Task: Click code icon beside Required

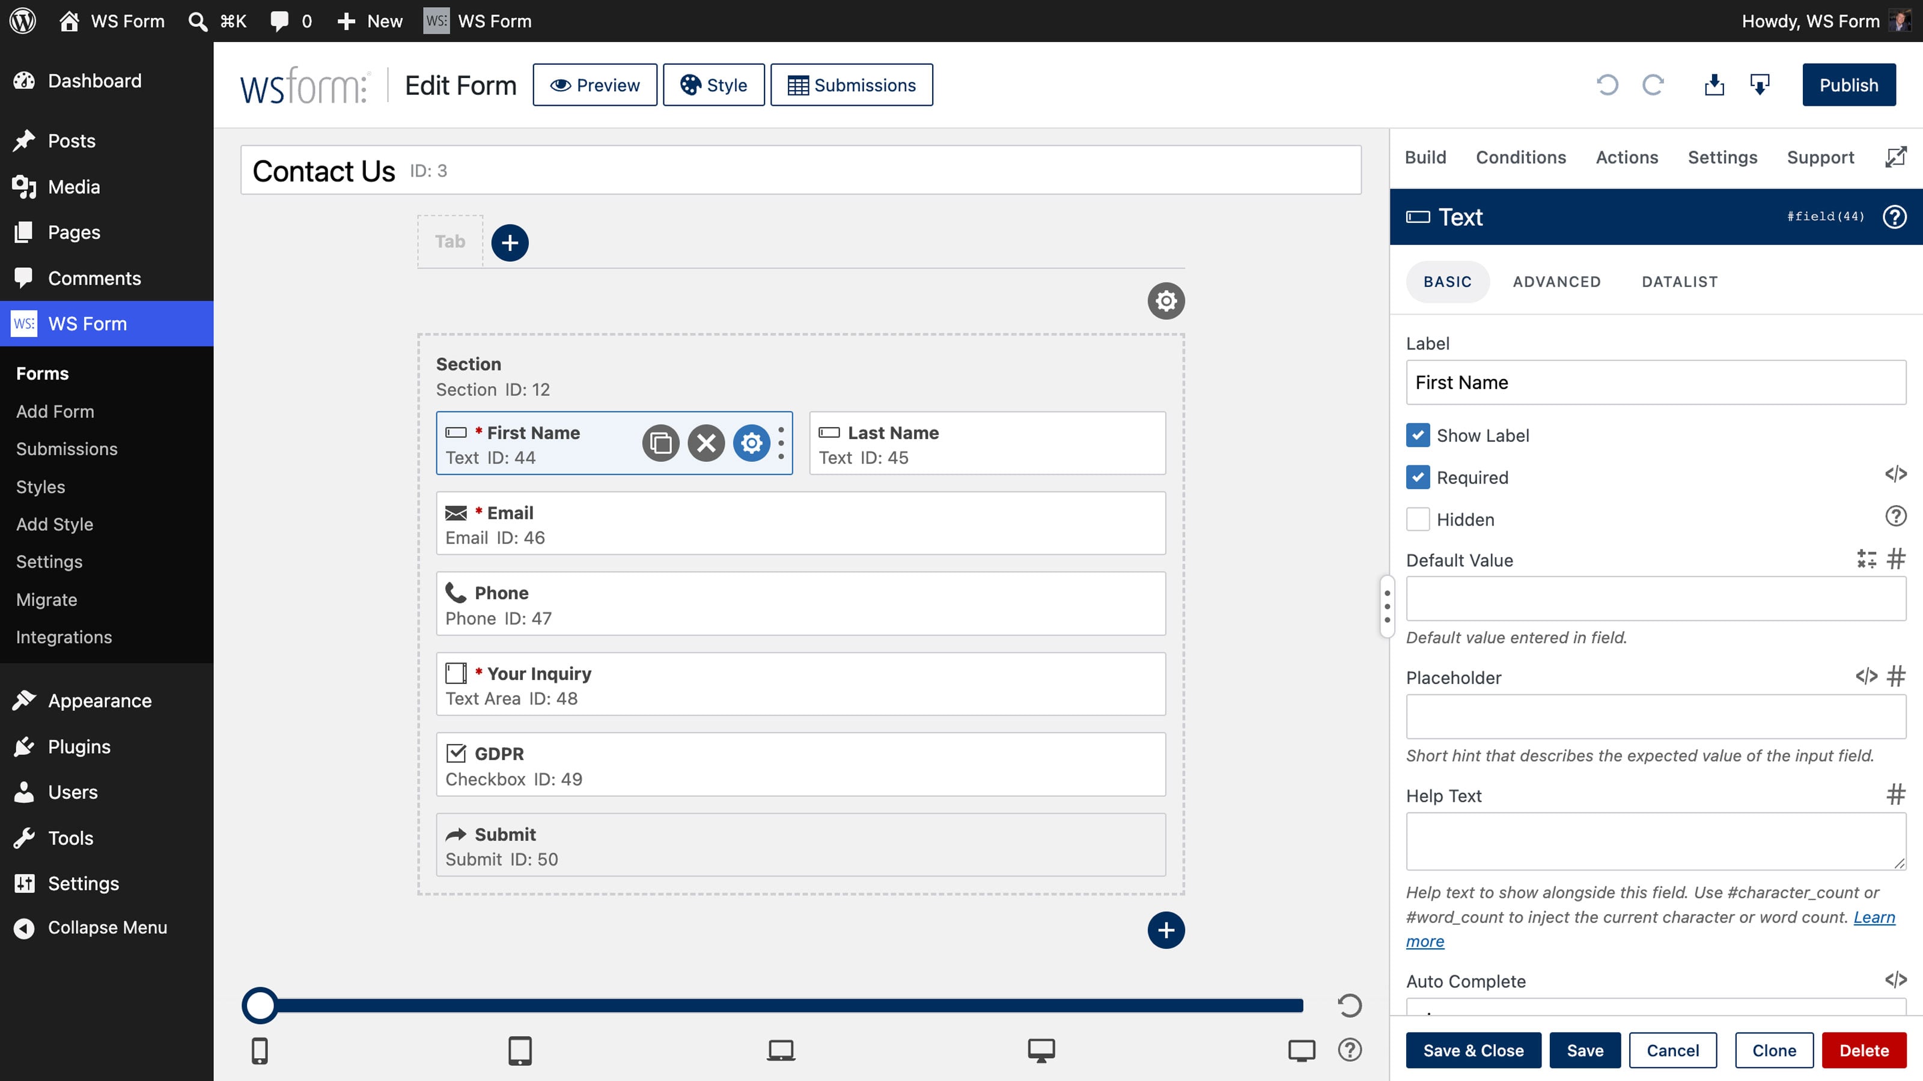Action: 1895,474
